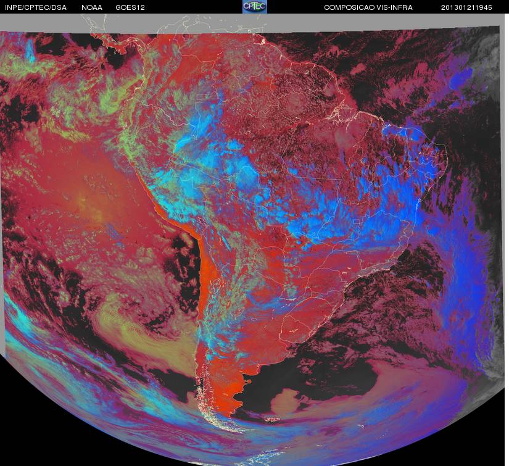This screenshot has width=509, height=466.
Task: Click the South America satellite image
Action: click(x=252, y=239)
